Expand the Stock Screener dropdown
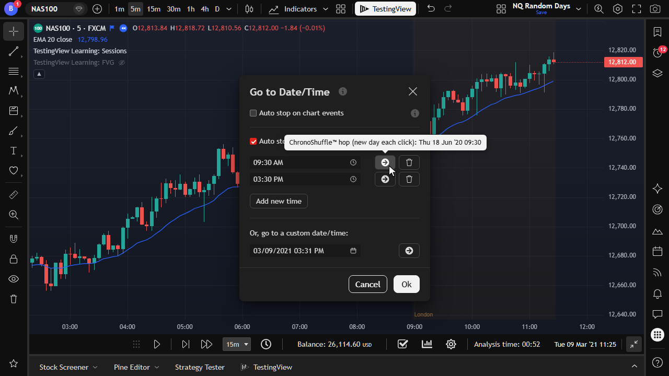This screenshot has width=669, height=376. (x=95, y=367)
